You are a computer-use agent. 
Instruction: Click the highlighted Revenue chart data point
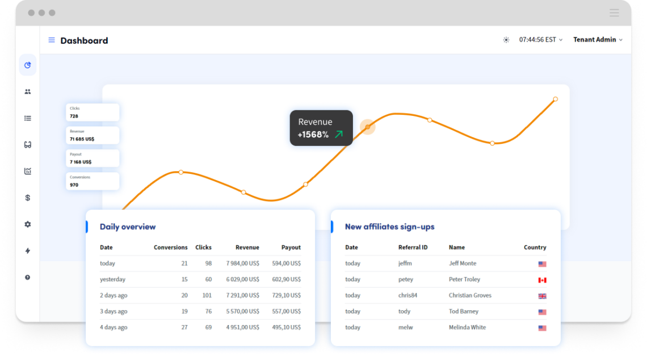368,127
